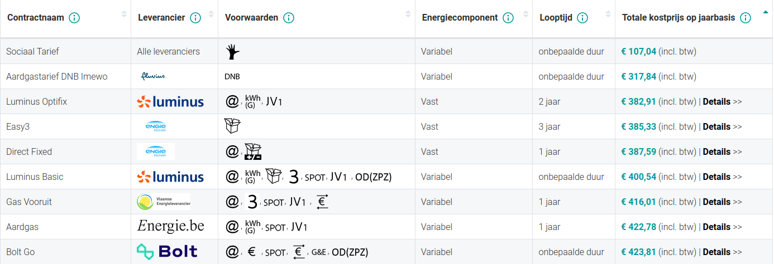Sort table by Leverancier column arrows
Viewport: 774px width, 264px height.
click(211, 14)
